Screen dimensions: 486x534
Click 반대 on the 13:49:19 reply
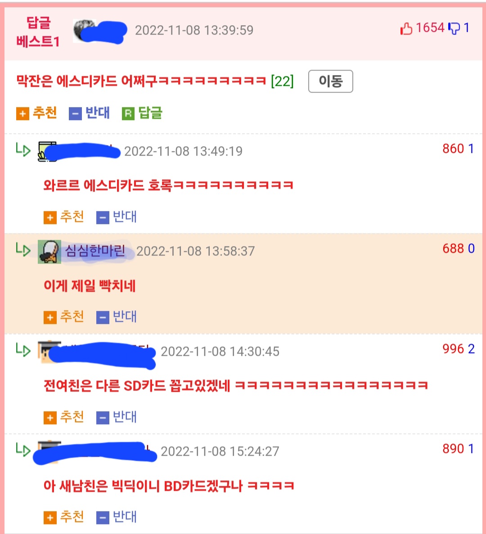point(117,217)
